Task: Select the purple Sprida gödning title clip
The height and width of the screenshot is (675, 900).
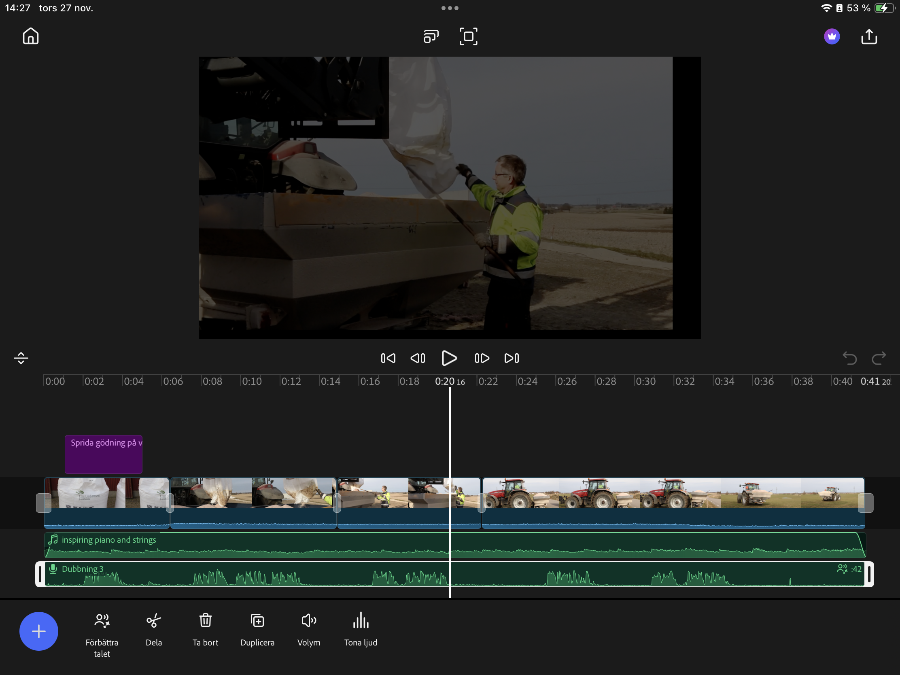Action: coord(103,454)
